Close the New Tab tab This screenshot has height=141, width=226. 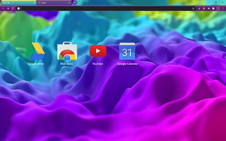[34, 3]
